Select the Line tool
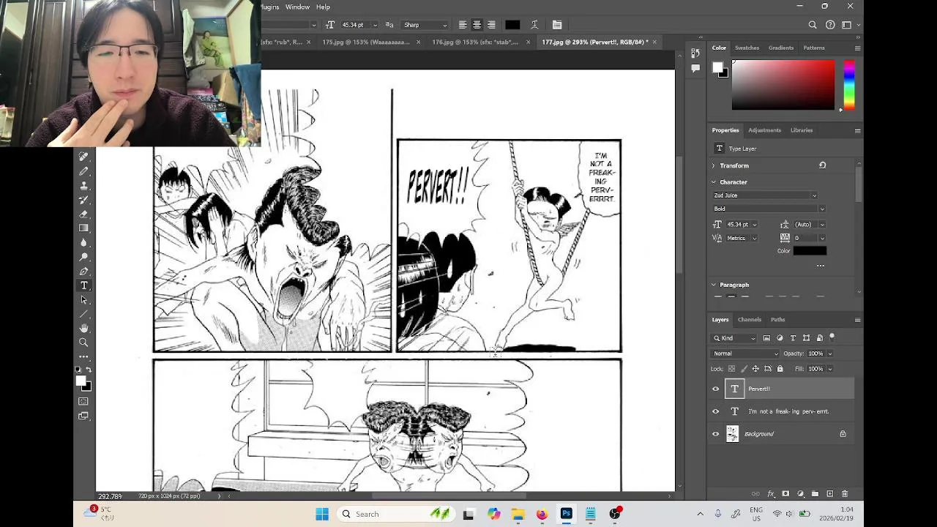The width and height of the screenshot is (937, 527). (x=83, y=314)
